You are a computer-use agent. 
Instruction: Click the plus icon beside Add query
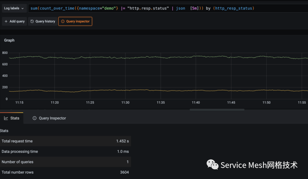[x=6, y=21]
